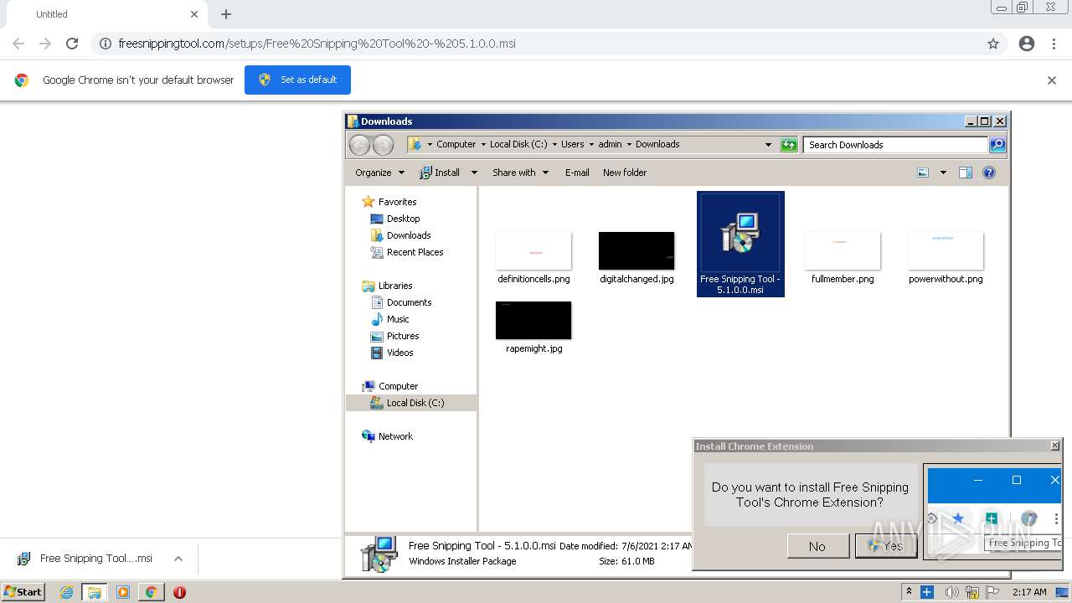Click the Install toolbar button
Viewport: 1072px width, 603px height.
(440, 173)
